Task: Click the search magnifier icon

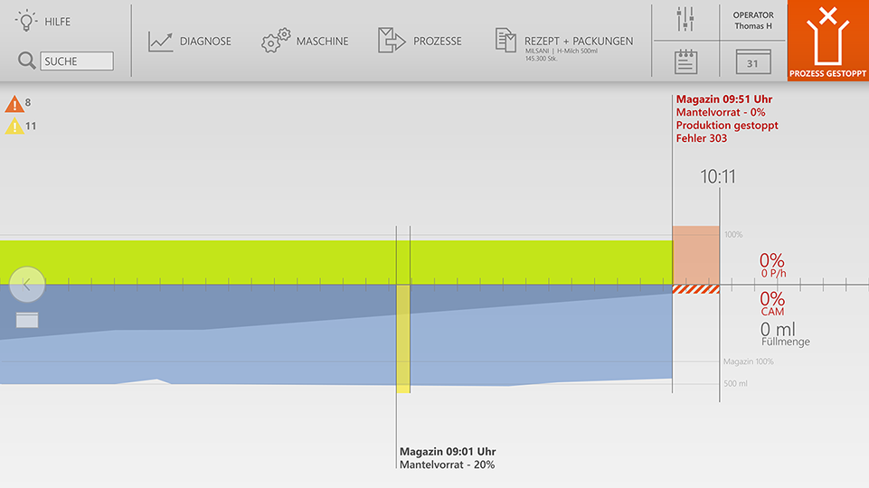Action: (26, 61)
